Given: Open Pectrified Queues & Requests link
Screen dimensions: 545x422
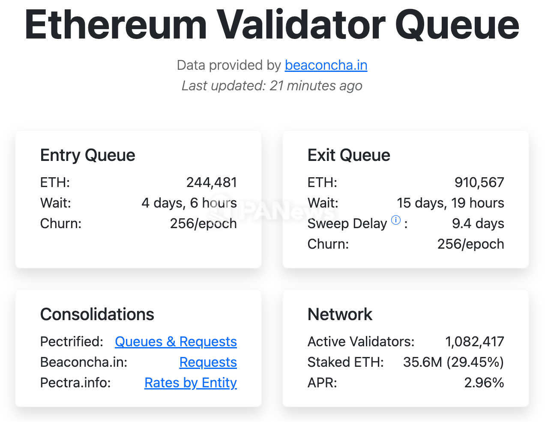Looking at the screenshot, I should (x=176, y=342).
